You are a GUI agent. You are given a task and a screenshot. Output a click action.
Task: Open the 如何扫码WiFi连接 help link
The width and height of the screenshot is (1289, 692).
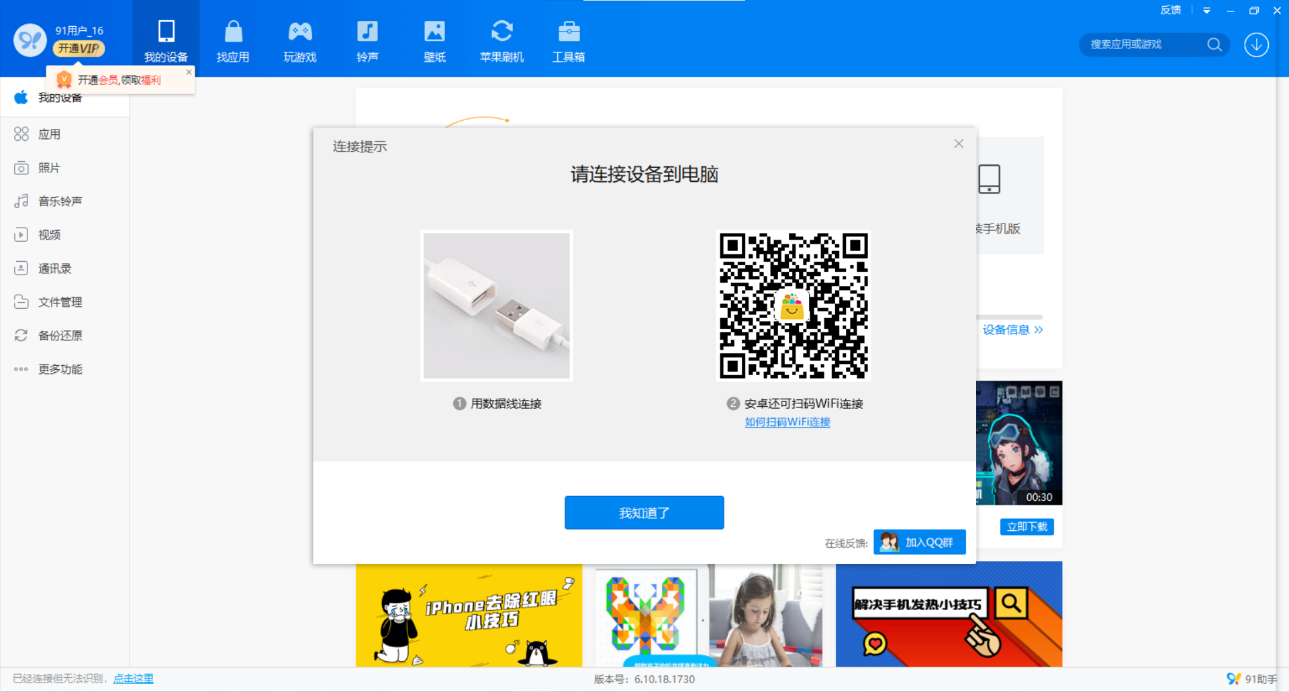point(787,422)
